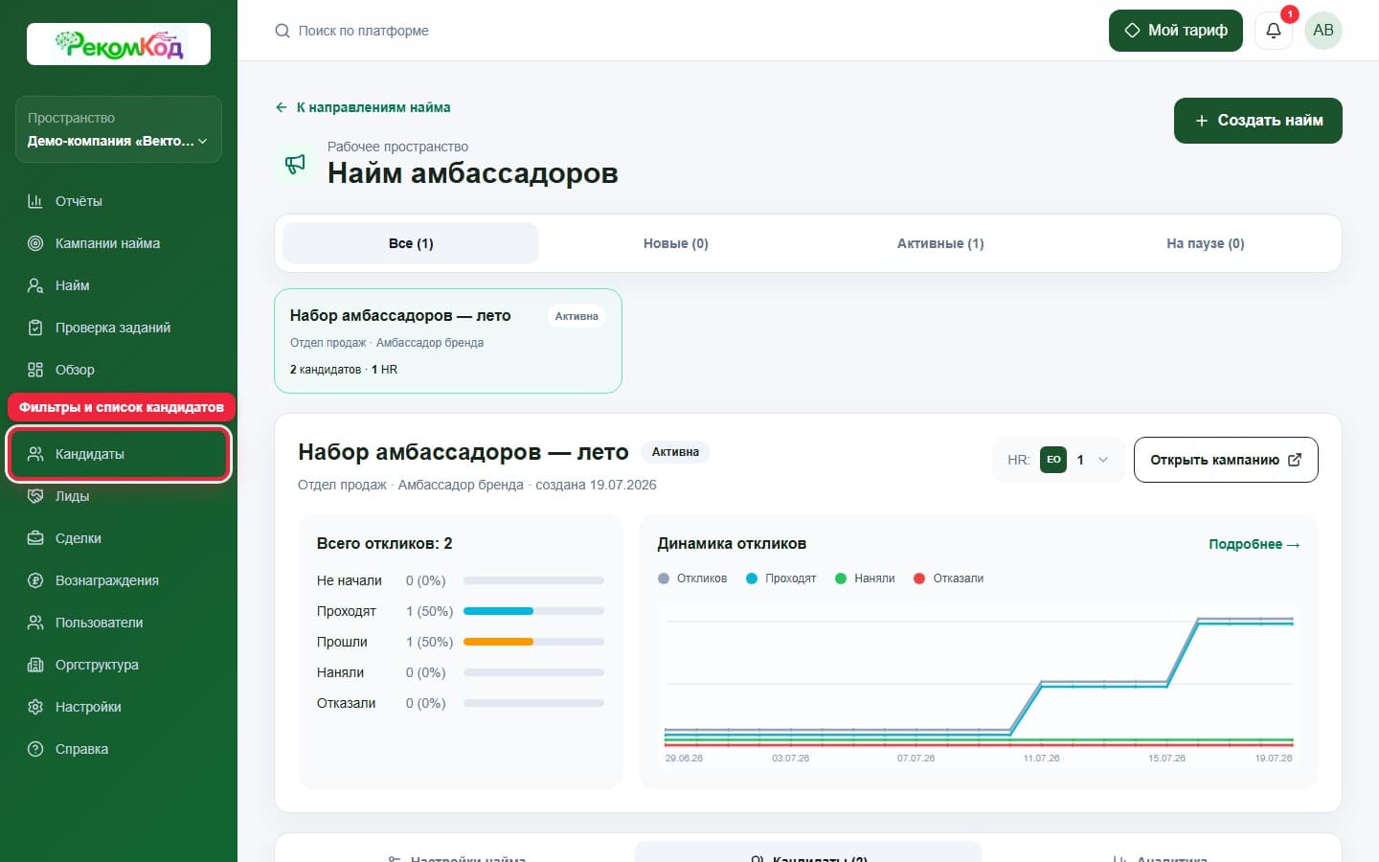
Task: Click the Не начали progress bar
Action: (533, 580)
